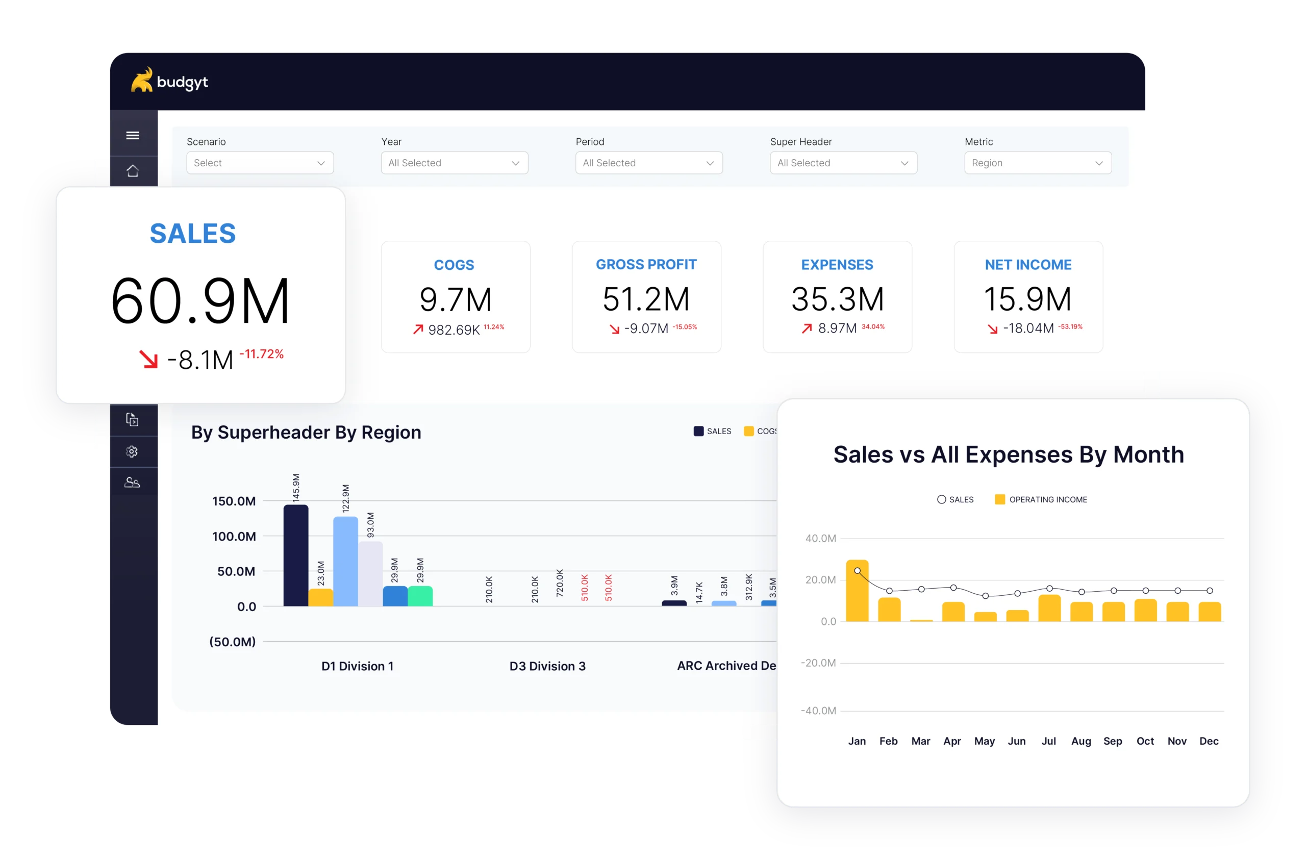1306x860 pixels.
Task: Click the red down arrow under Sales
Action: coord(148,359)
